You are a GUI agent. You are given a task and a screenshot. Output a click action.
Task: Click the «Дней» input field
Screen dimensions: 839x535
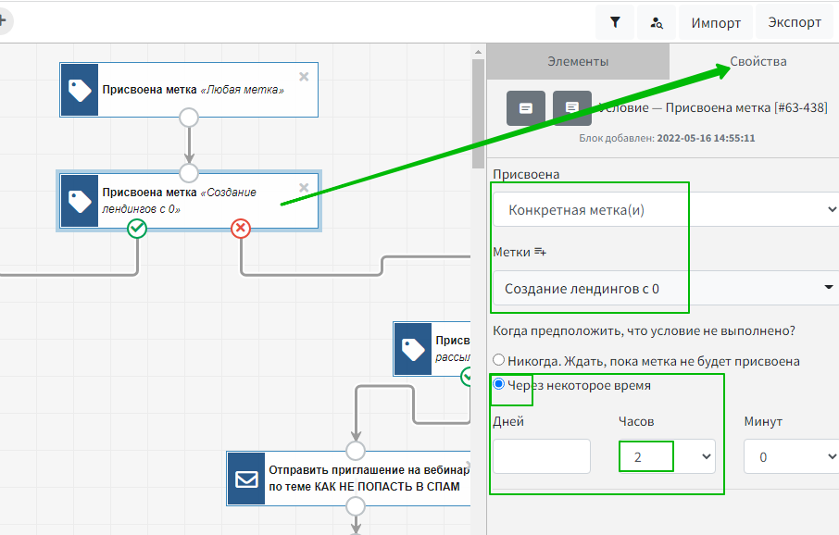pos(542,456)
